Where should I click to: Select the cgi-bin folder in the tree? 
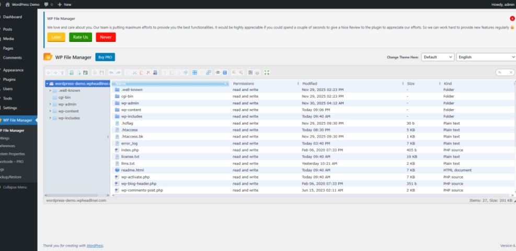(x=64, y=97)
